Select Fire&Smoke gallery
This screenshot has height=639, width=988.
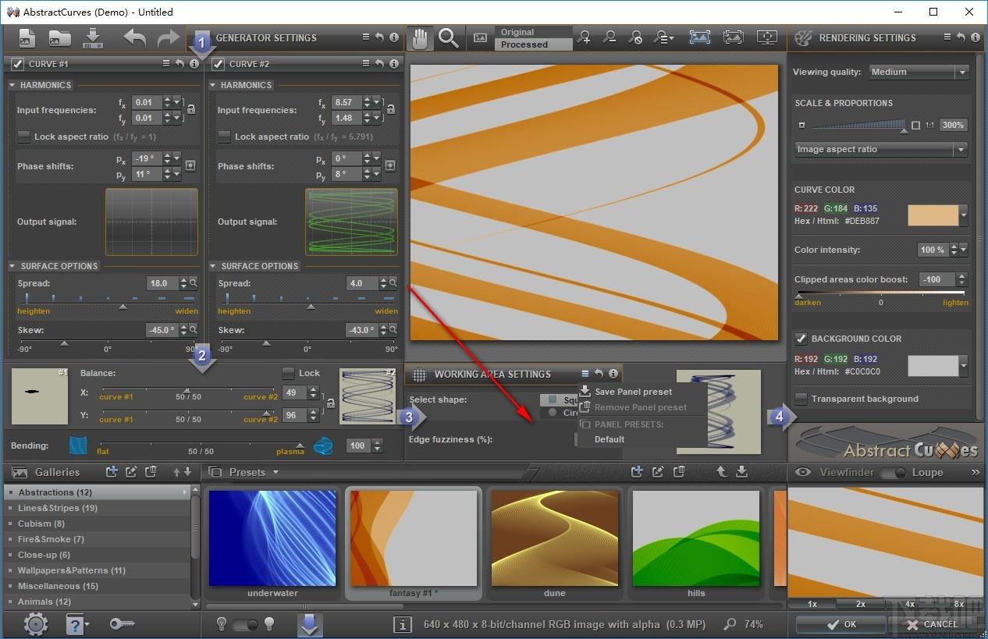click(x=97, y=539)
